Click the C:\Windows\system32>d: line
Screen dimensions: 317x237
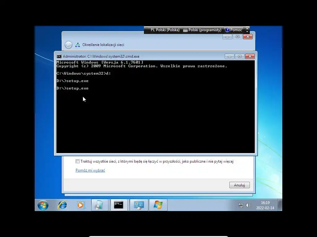[84, 73]
